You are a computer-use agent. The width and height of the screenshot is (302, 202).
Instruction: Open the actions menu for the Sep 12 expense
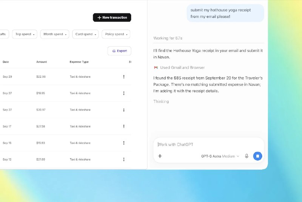point(124,159)
